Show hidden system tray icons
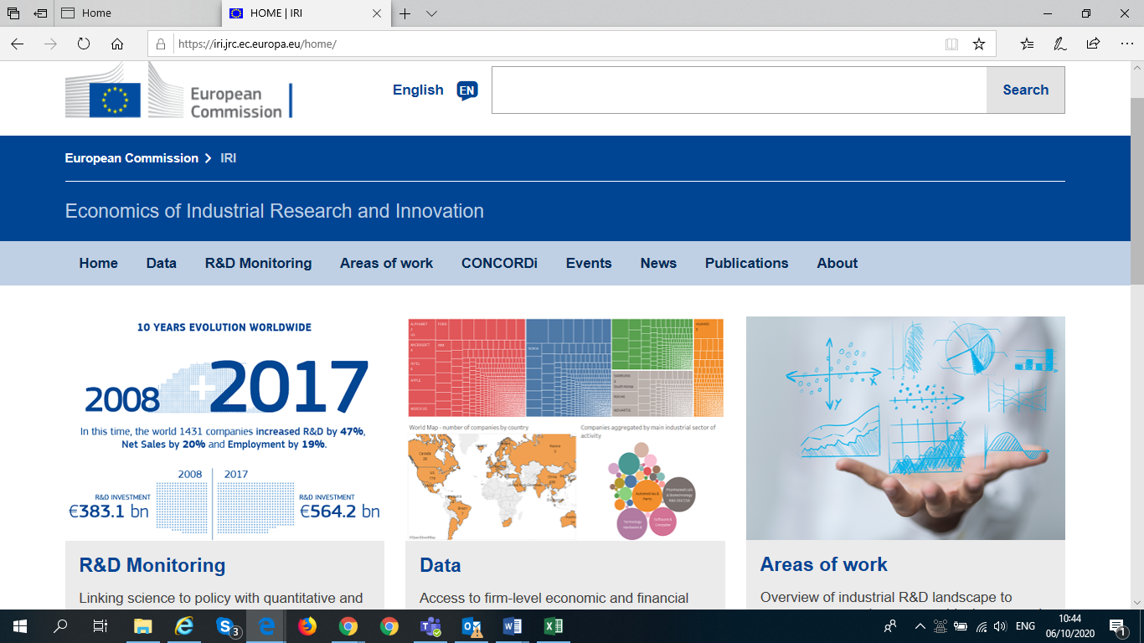Screen dimensions: 1144x643 point(920,626)
